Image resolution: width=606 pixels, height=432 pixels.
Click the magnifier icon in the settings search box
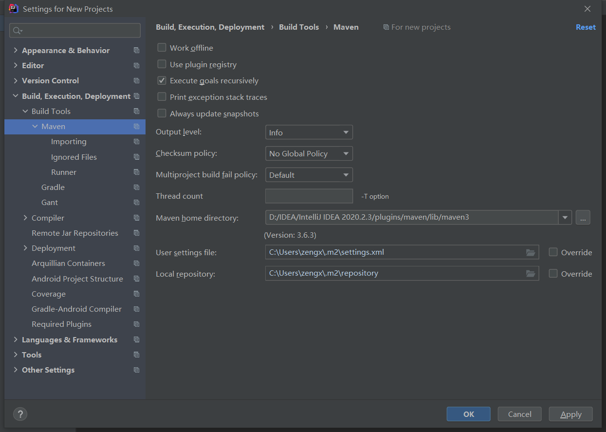(18, 31)
